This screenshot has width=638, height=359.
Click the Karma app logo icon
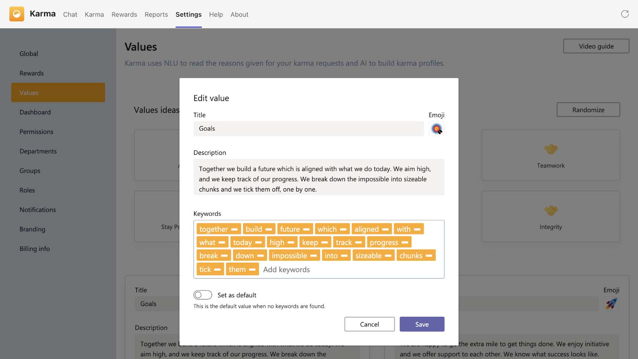click(x=17, y=14)
